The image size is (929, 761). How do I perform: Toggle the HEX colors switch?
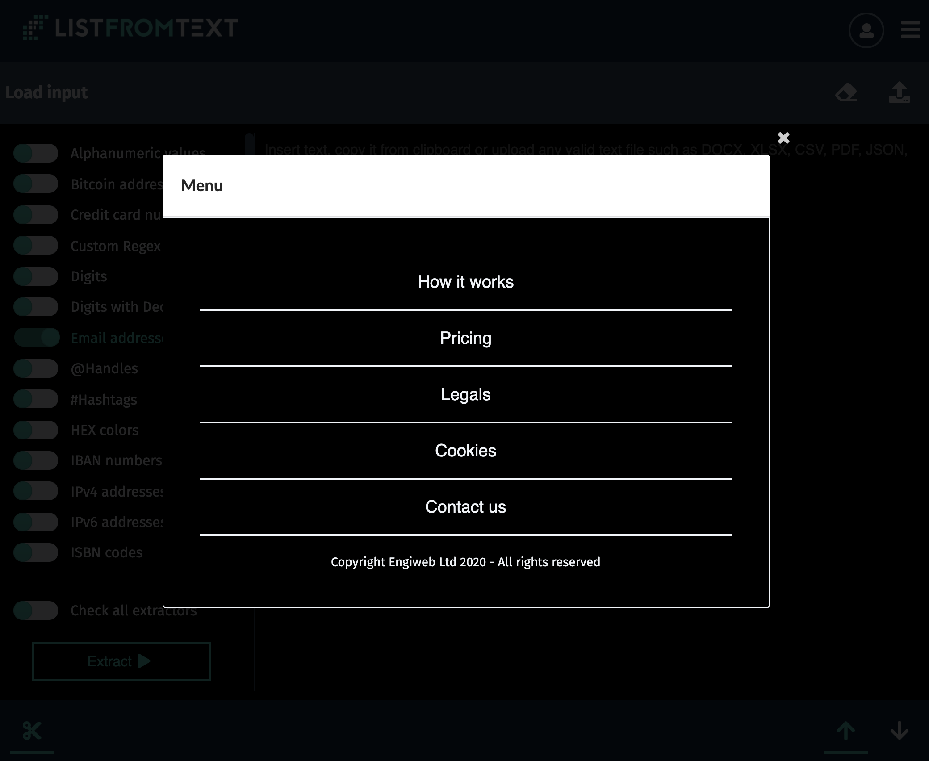(36, 430)
